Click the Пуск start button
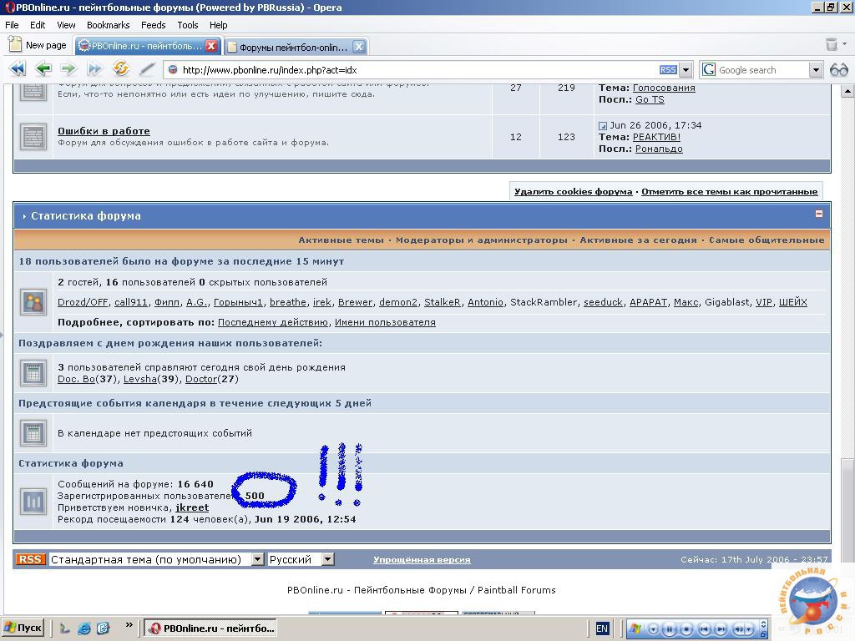This screenshot has width=855, height=641. click(x=23, y=628)
